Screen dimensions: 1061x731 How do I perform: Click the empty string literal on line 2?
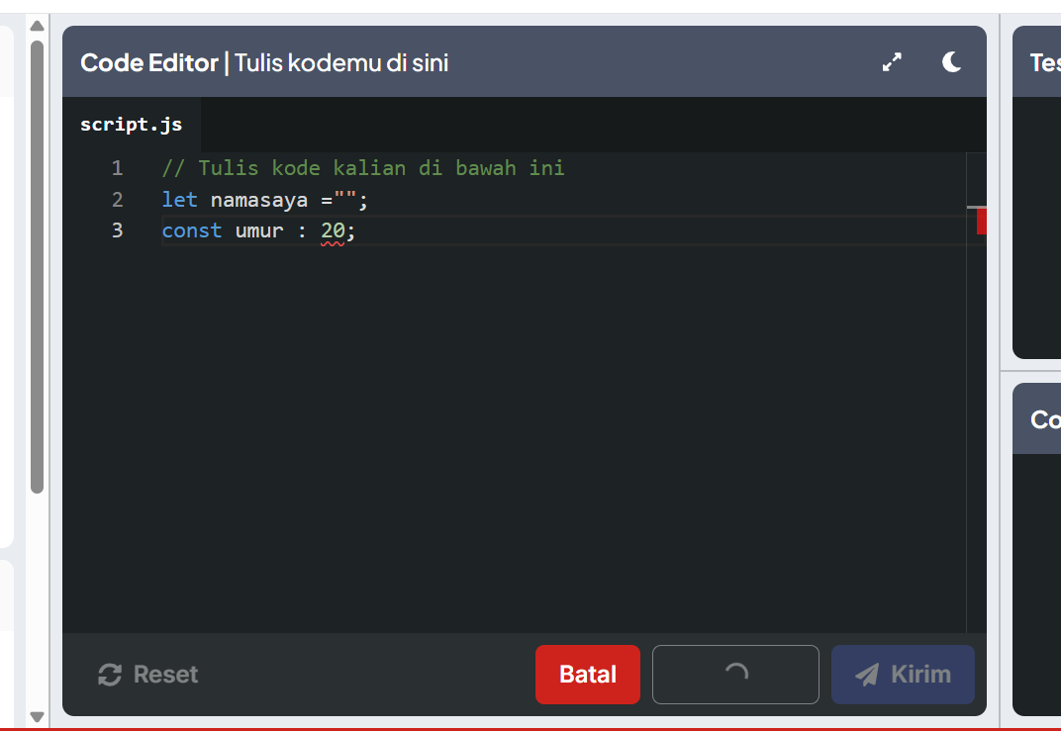tap(345, 197)
